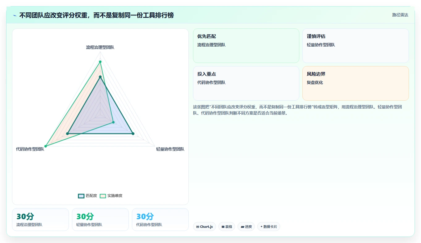Viewport: 421px width, 243px height.
Task: Click 实施难度 data point at 代码协作型团队 corner
Action: [45, 146]
